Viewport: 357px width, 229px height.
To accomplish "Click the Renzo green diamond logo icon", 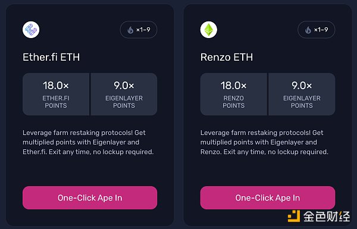I will [x=209, y=30].
